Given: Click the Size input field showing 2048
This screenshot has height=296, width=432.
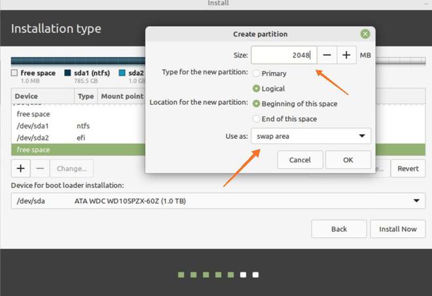Looking at the screenshot, I should point(284,55).
